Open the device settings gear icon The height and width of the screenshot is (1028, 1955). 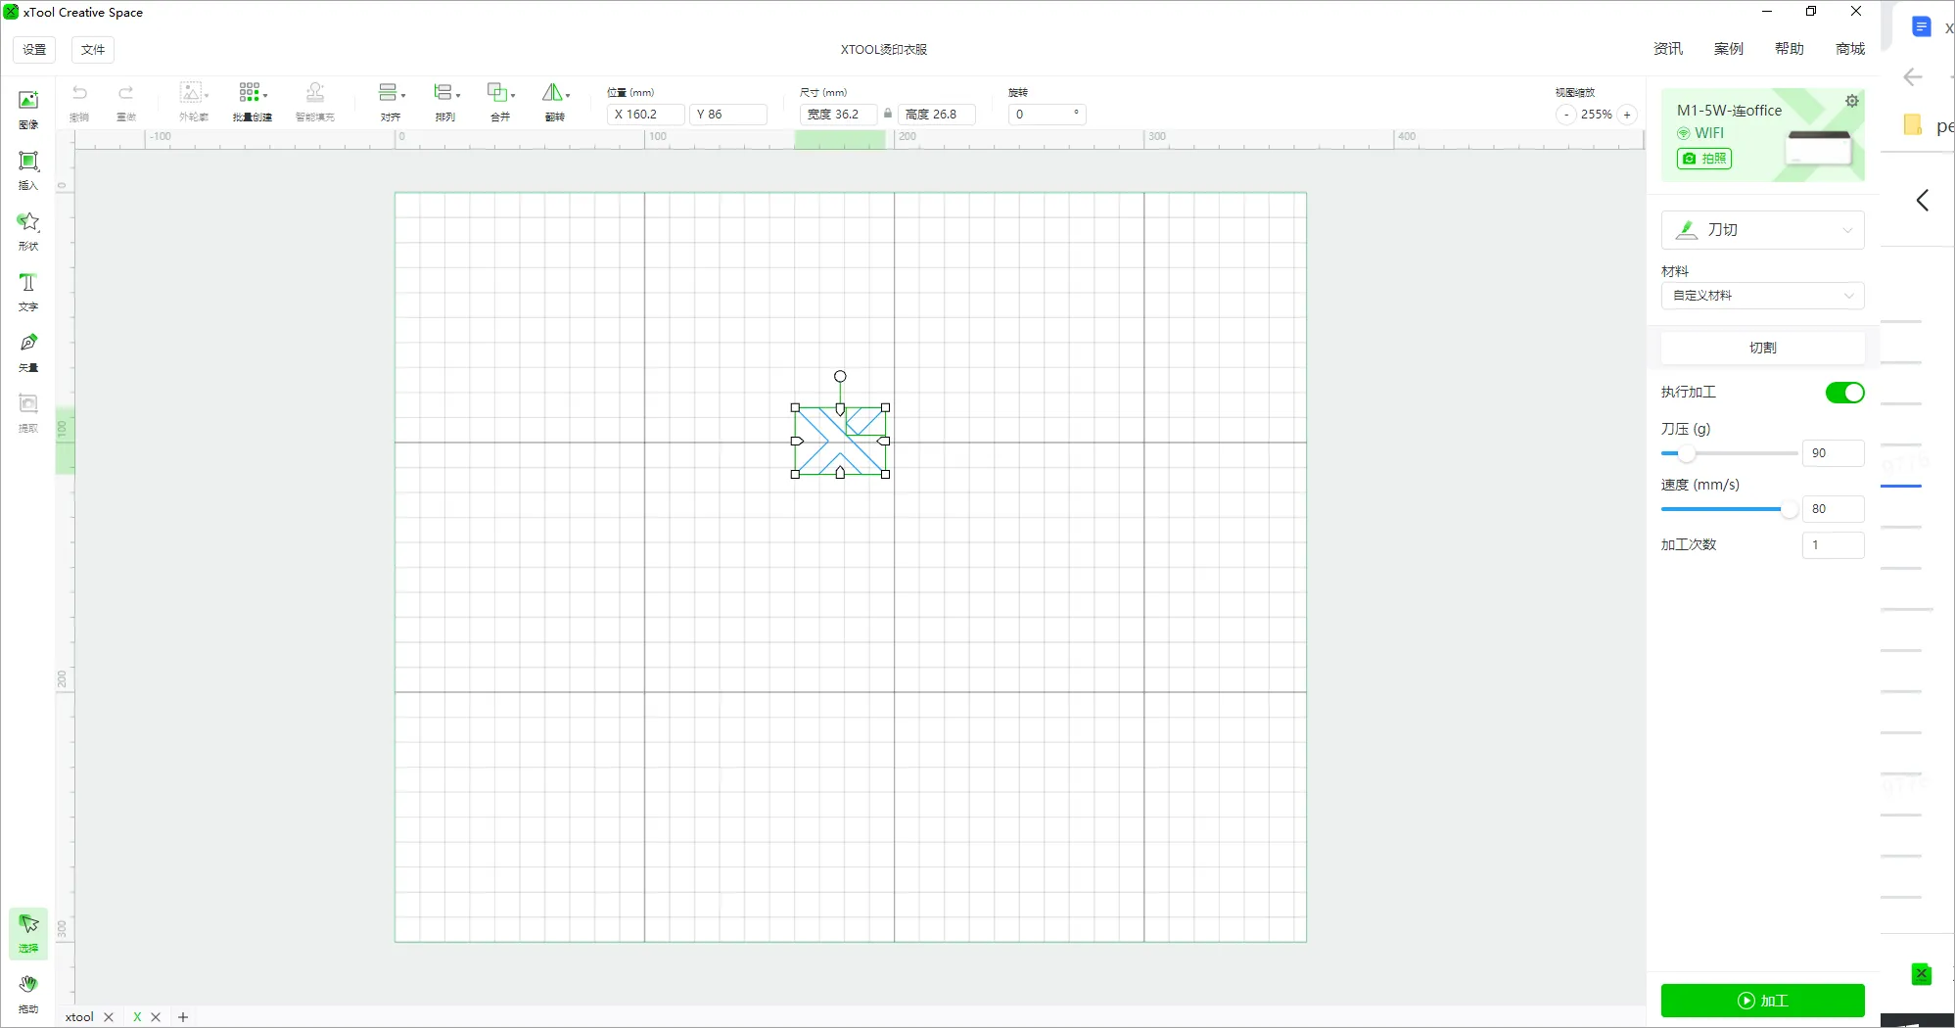(1851, 102)
